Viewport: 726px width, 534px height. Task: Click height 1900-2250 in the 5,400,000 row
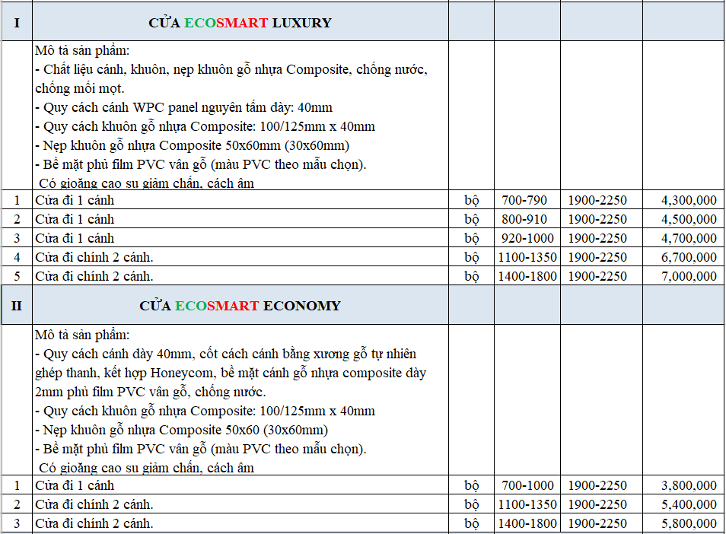601,504
